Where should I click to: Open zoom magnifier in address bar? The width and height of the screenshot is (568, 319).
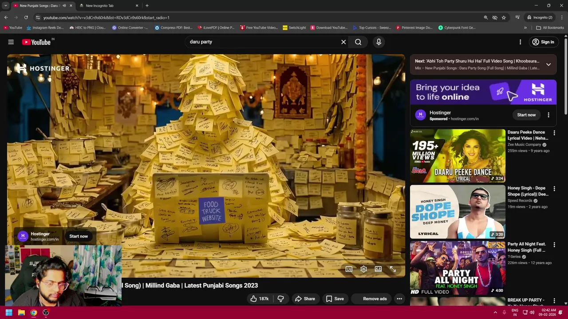coord(486,17)
